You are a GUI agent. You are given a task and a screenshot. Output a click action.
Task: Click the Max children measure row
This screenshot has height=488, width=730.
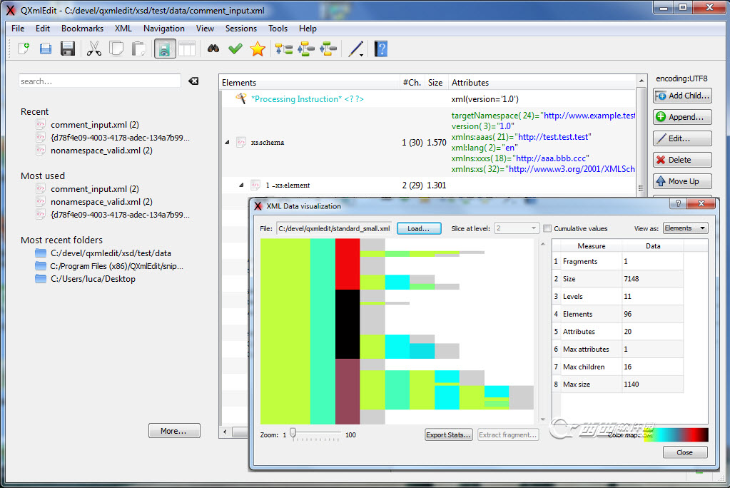pyautogui.click(x=618, y=367)
